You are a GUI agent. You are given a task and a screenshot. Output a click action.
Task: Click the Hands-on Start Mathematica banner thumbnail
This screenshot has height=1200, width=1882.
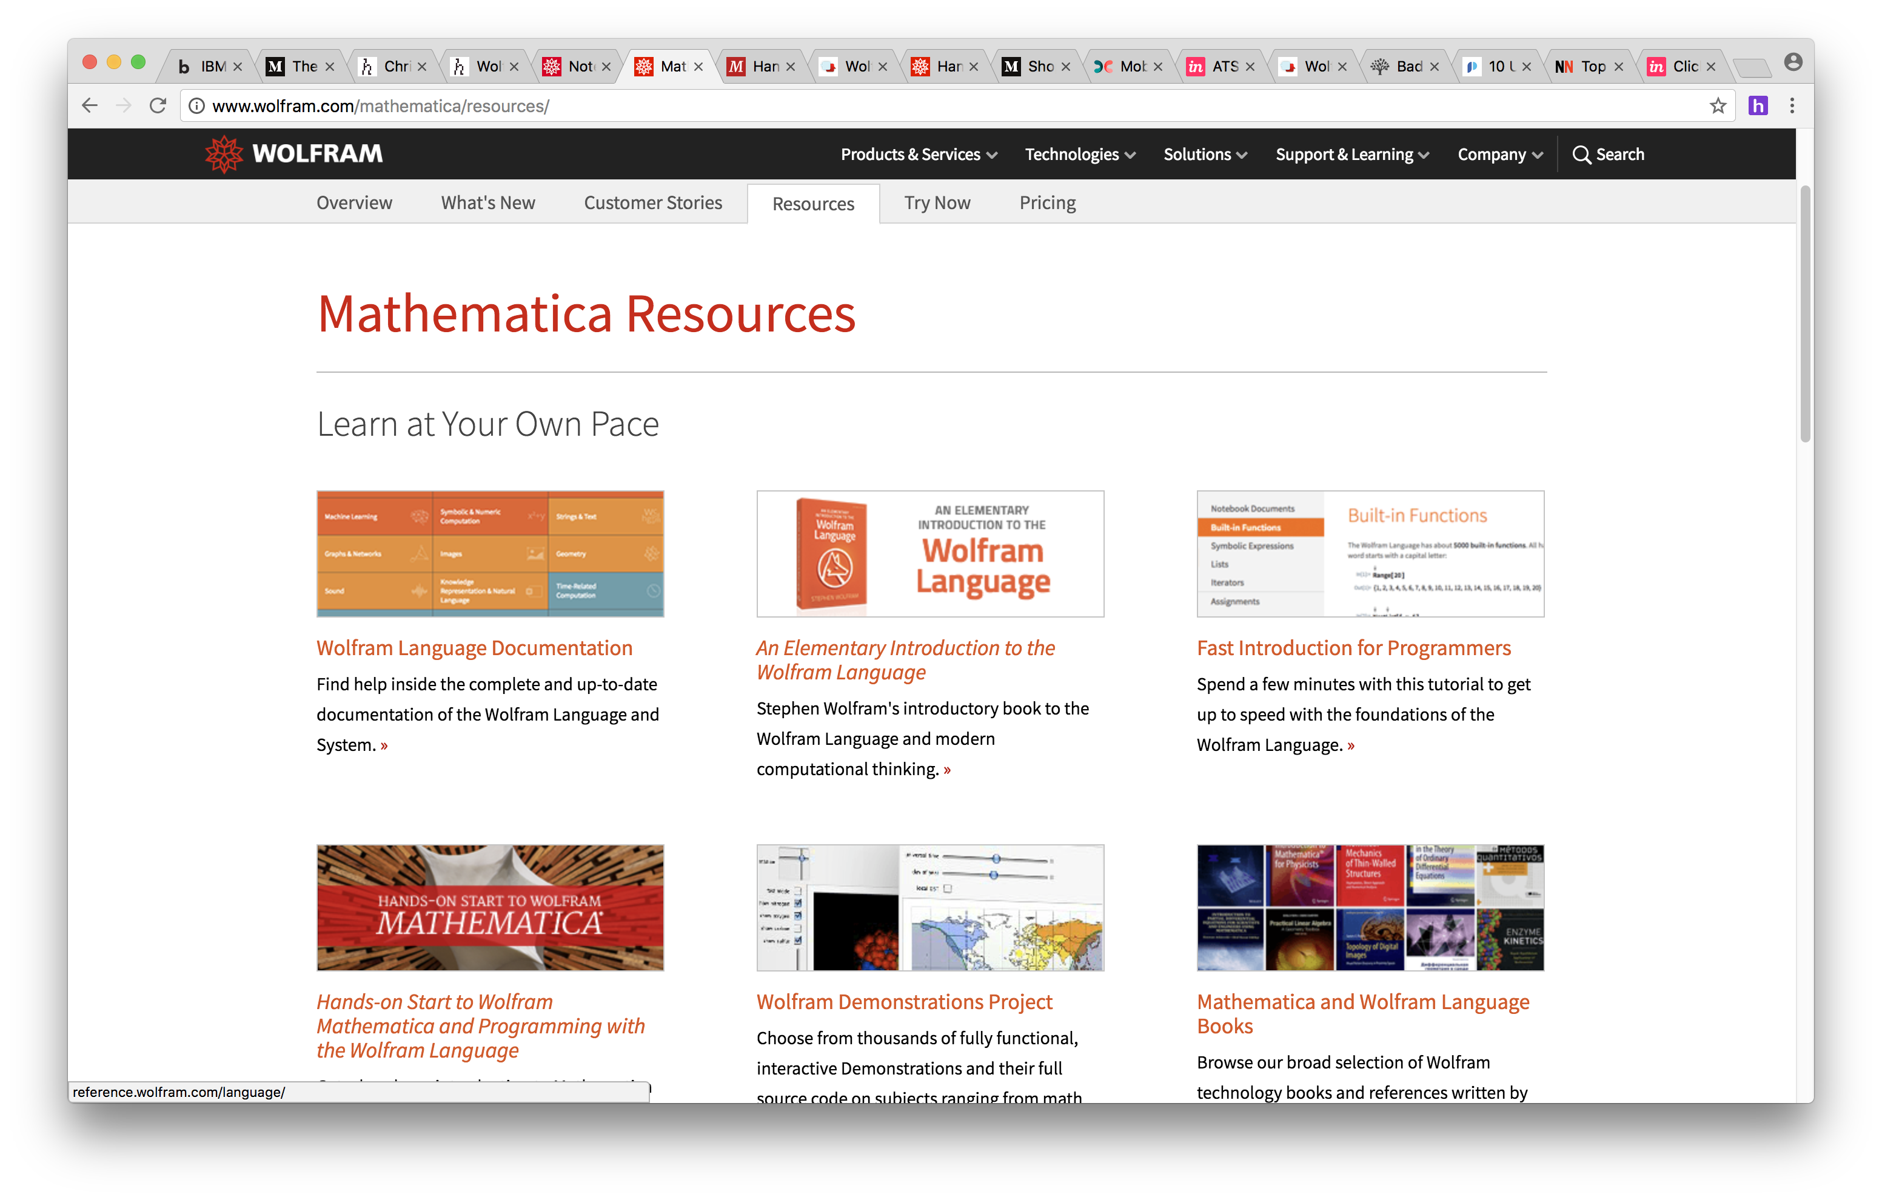point(490,907)
